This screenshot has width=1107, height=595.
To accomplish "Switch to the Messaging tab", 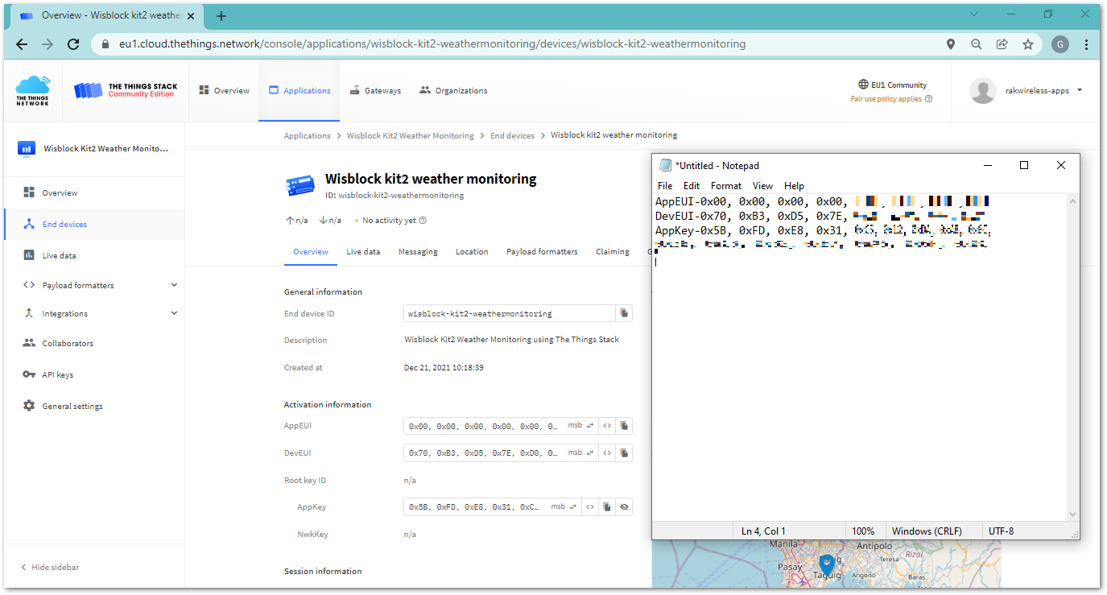I will (418, 252).
